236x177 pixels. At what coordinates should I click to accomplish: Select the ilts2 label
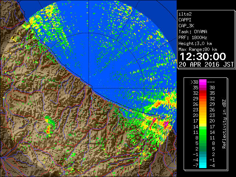(x=185, y=14)
